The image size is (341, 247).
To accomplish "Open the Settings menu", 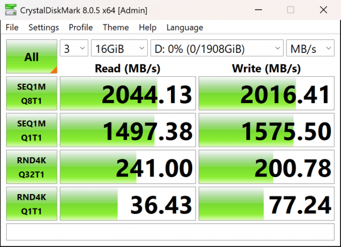I will click(x=44, y=27).
